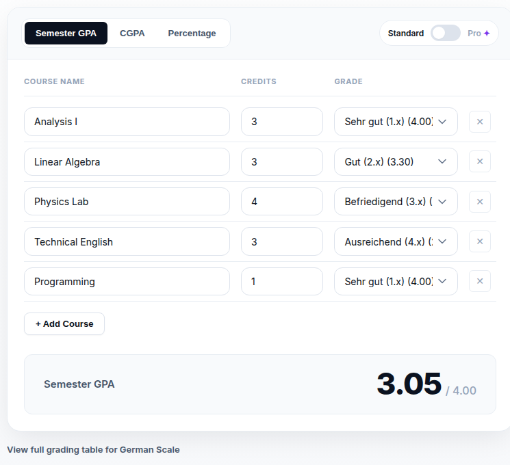Click the Pro sparkle icon
Viewport: 510px width, 465px height.
[487, 33]
